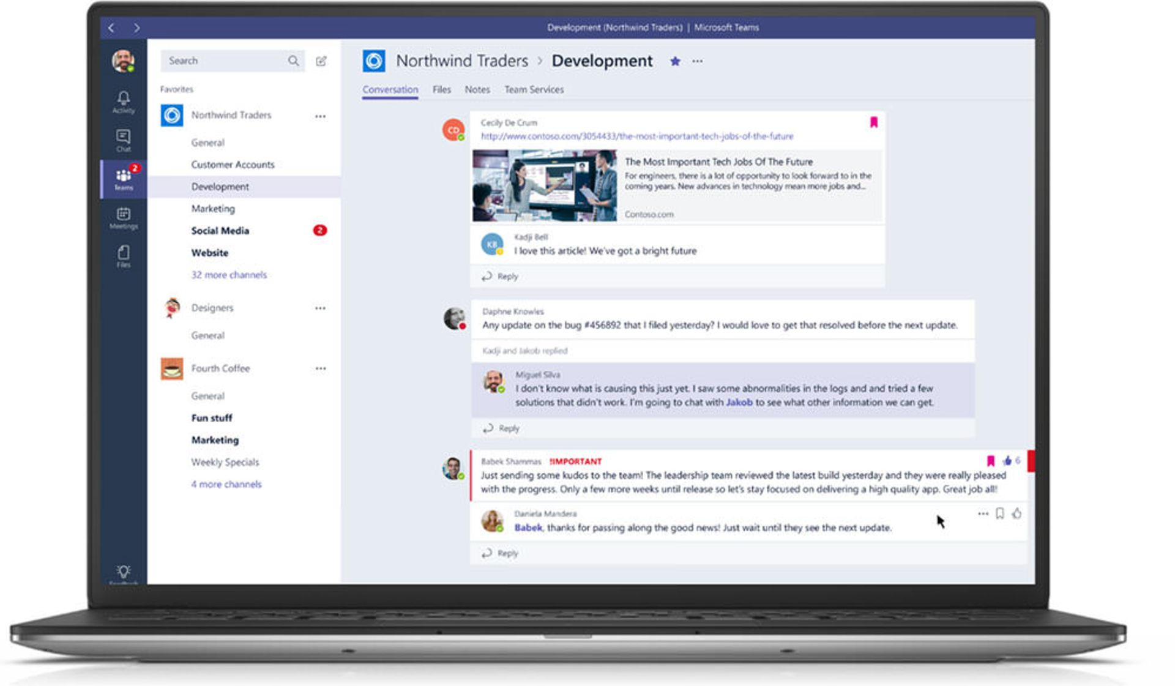This screenshot has width=1175, height=686.
Task: Click the search magnifier icon
Action: 294,61
